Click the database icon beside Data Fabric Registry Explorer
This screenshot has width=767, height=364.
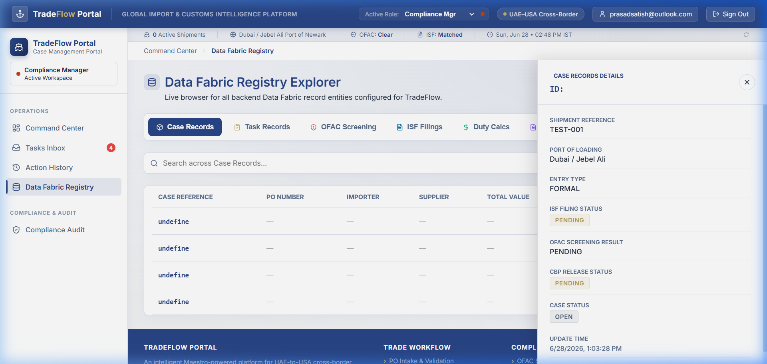coord(152,82)
